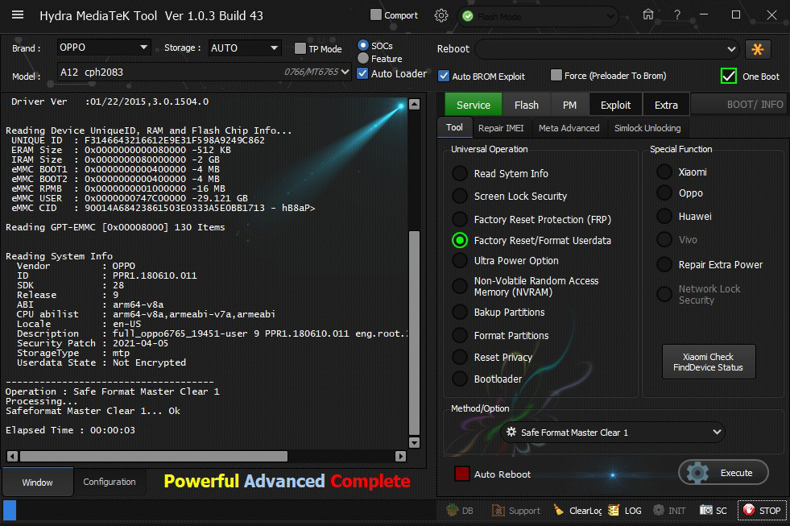Click the orange asterisk reboot icon
The height and width of the screenshot is (526, 790).
[x=757, y=49]
